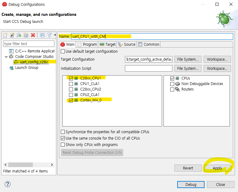Viewport: 238px width, 192px height.
Task: Uncheck the C28xx_CPU1 checkbox
Action: pos(71,78)
